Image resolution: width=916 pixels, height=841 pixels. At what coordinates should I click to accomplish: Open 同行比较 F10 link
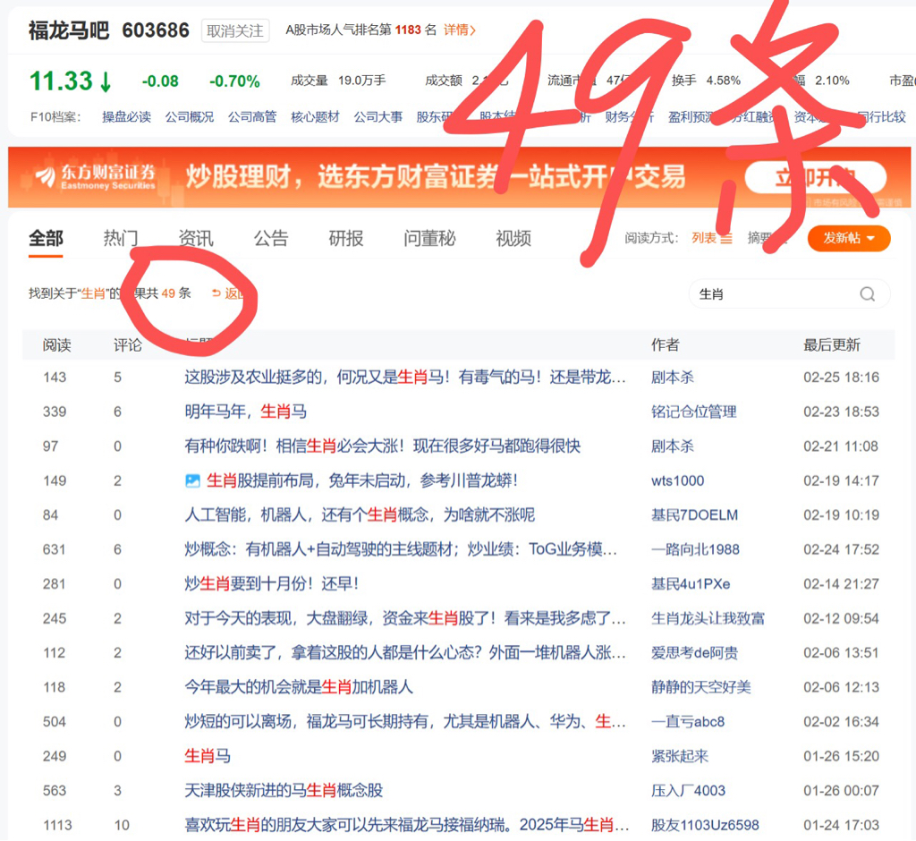(x=881, y=117)
